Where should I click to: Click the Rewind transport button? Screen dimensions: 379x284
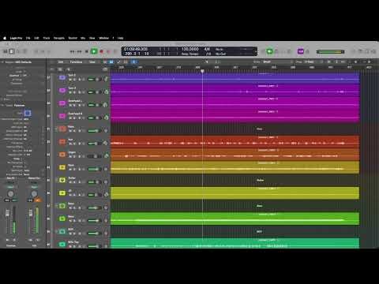point(73,51)
